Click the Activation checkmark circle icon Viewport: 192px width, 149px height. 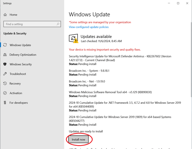click(x=5, y=93)
